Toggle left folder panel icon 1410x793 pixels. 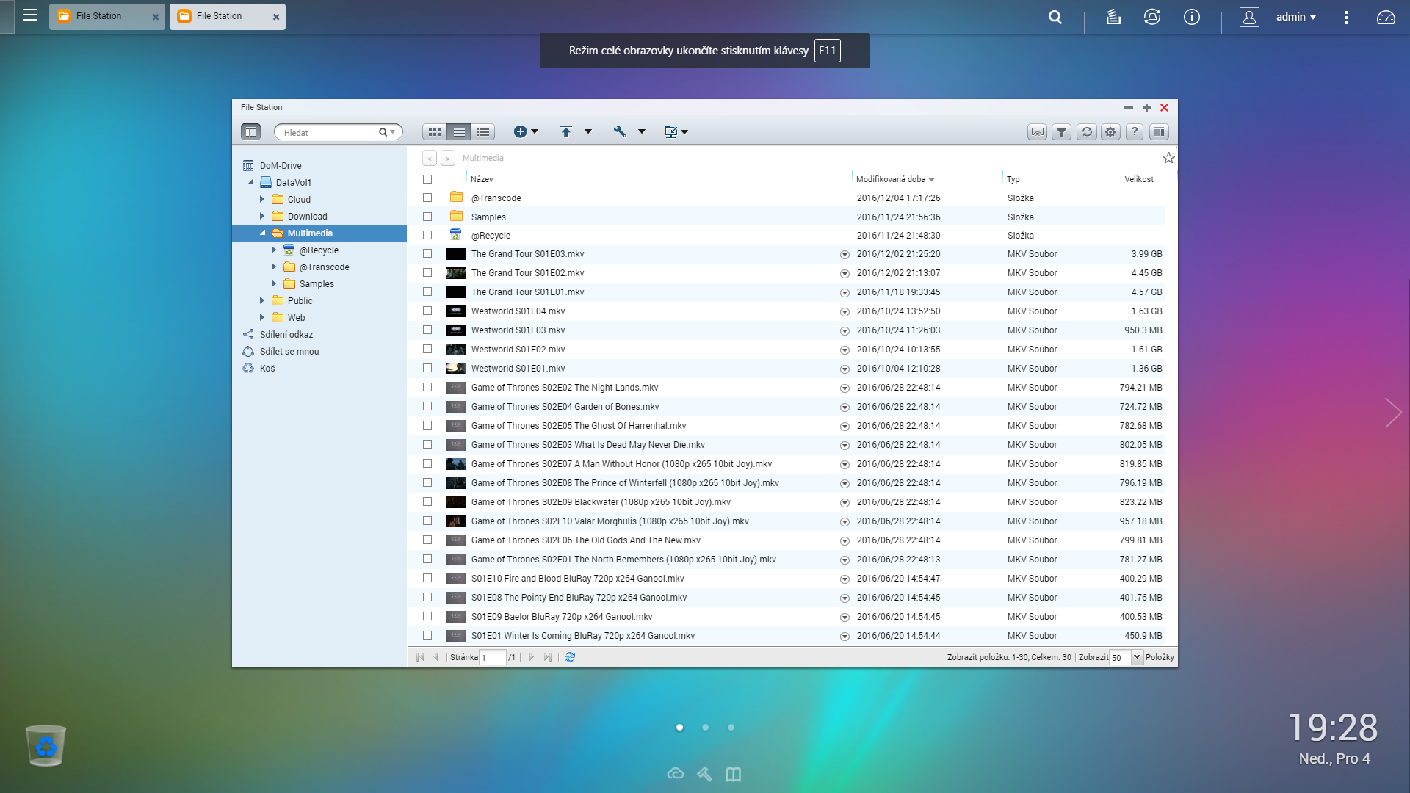[250, 132]
